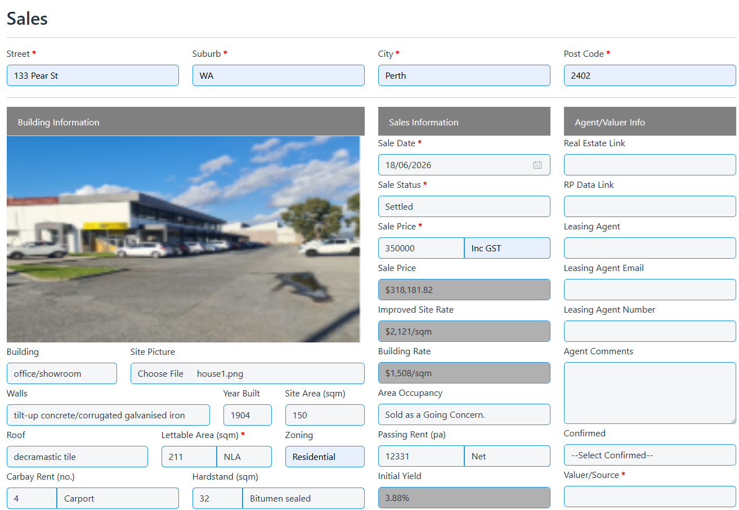739x510 pixels.
Task: Click the Post Code field 2402
Action: point(650,75)
